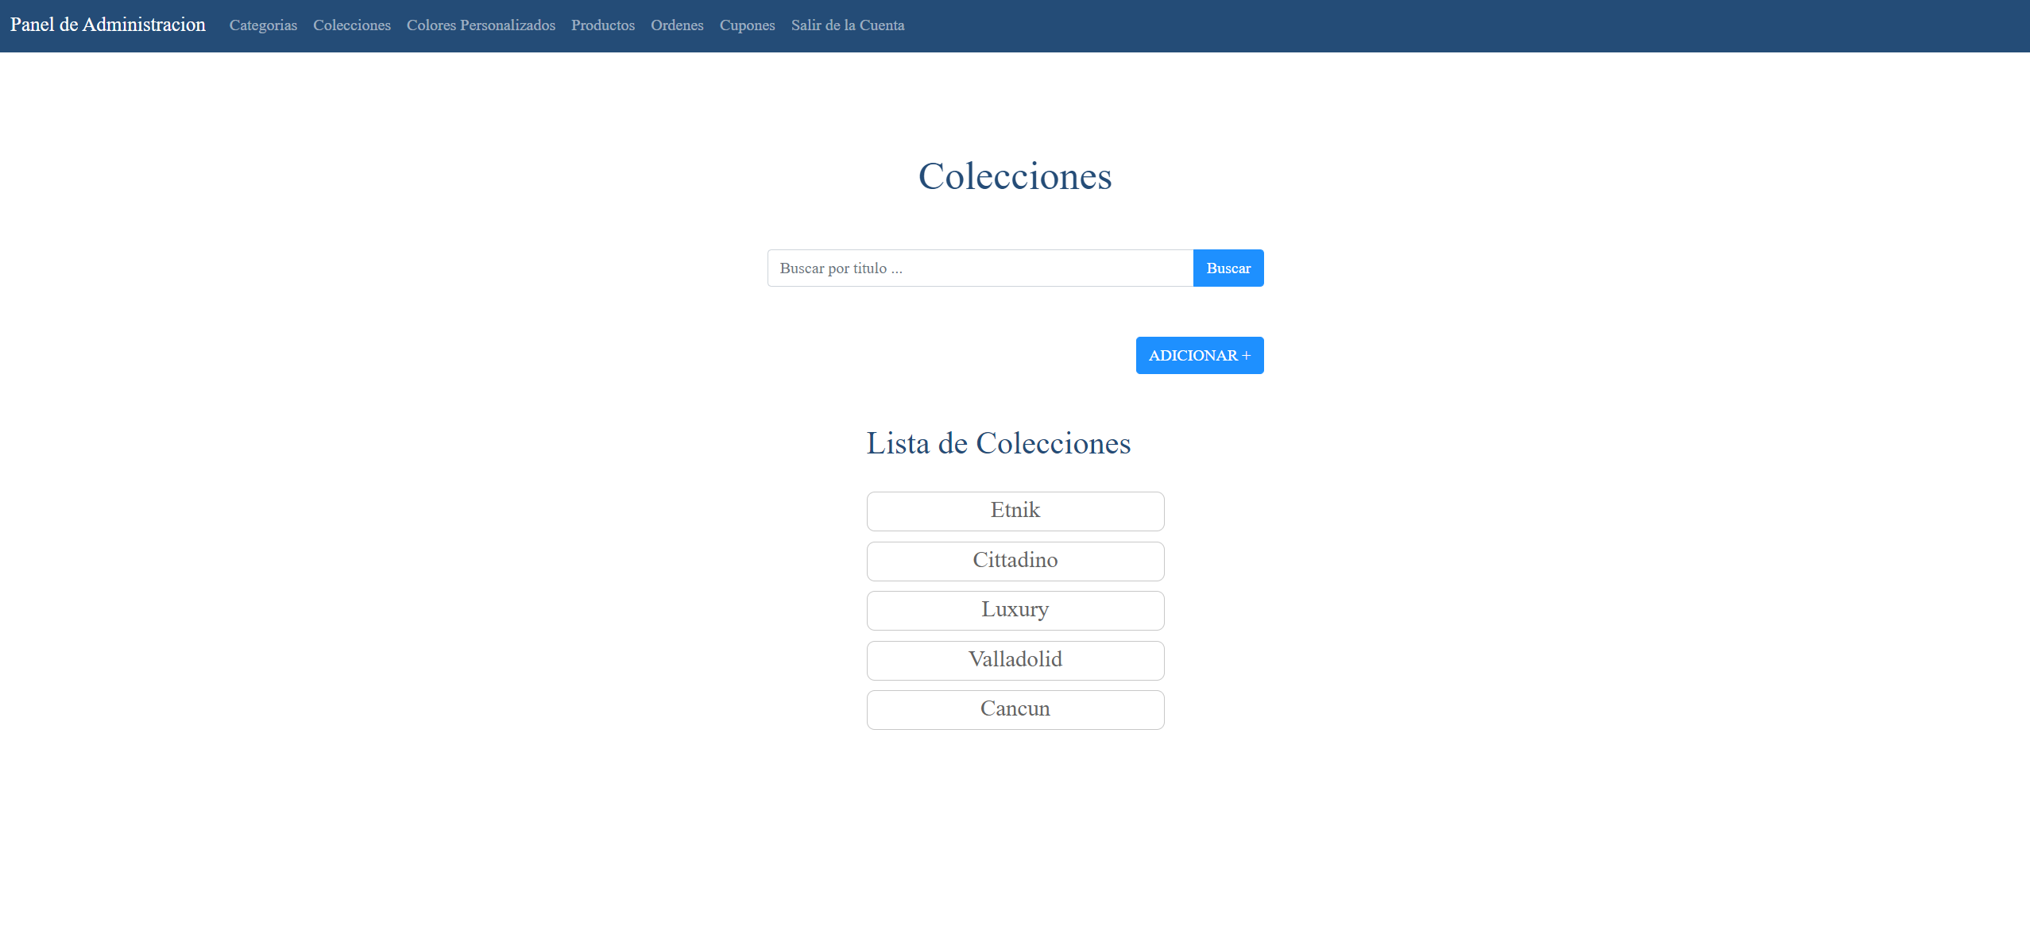Image resolution: width=2030 pixels, height=934 pixels.
Task: Click the Colecciones page heading
Action: (1015, 176)
